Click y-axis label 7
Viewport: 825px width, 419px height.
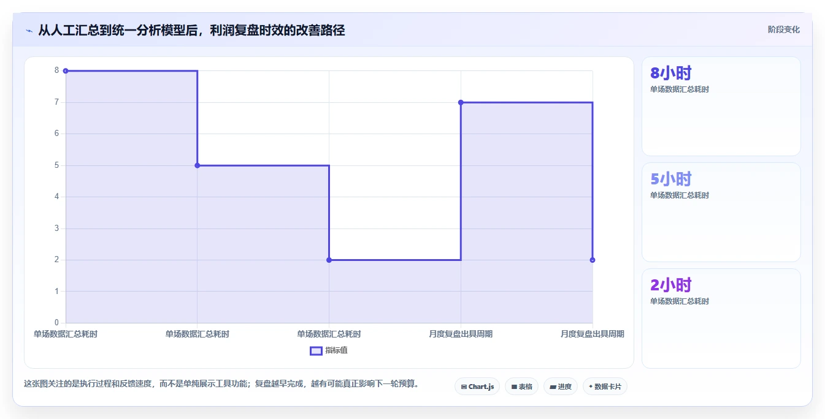tap(56, 102)
